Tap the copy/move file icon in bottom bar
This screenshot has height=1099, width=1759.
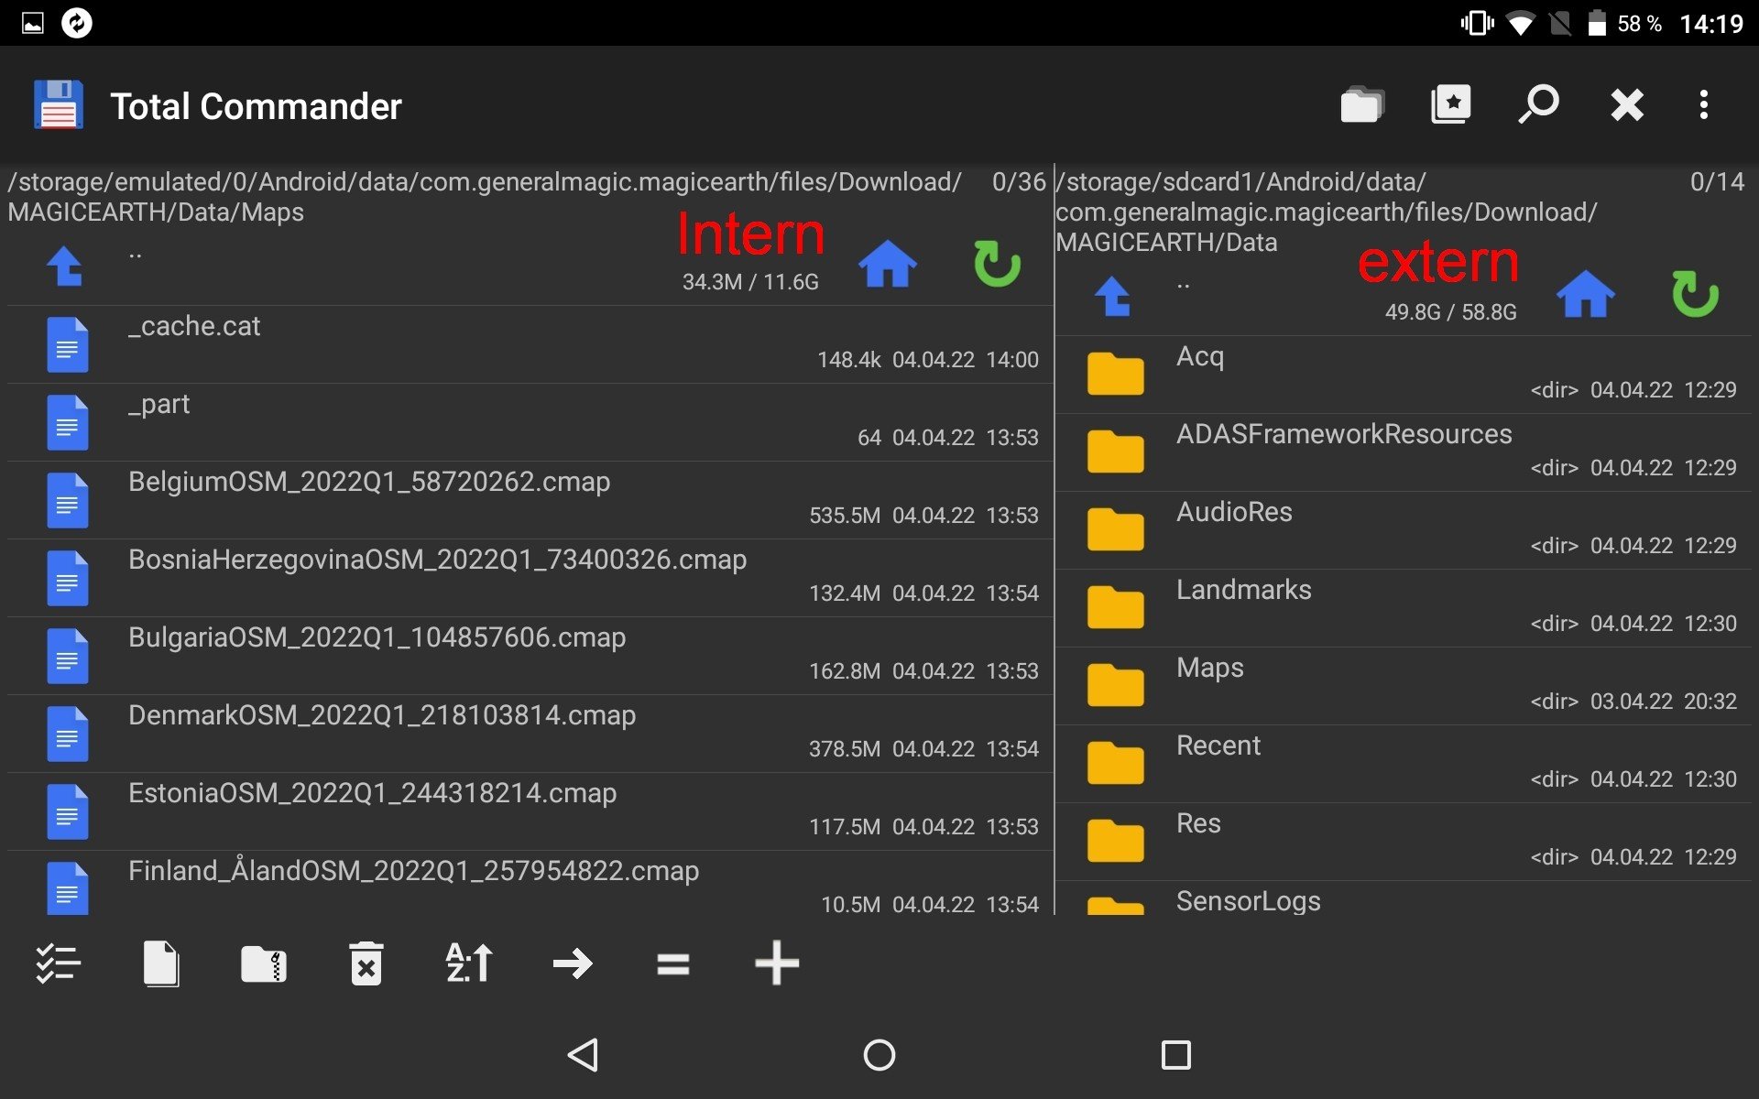(161, 963)
